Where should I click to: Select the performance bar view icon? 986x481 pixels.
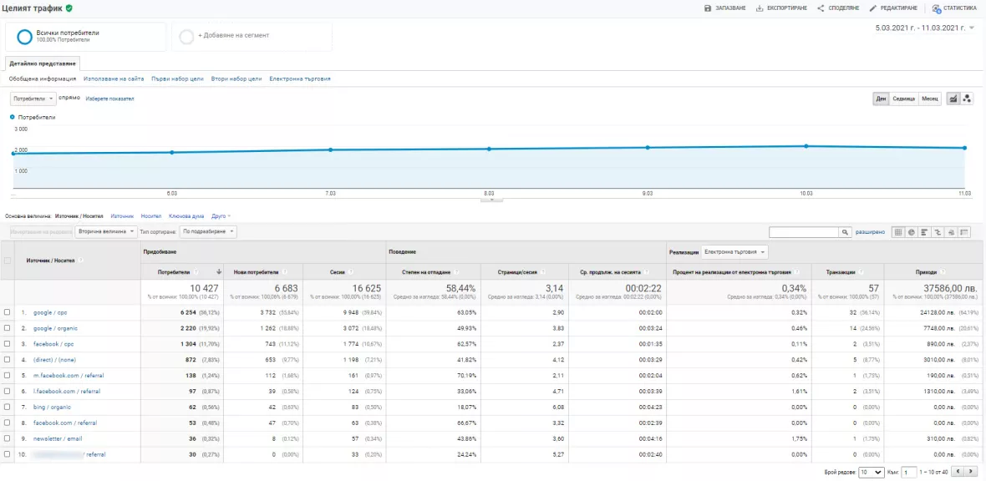click(x=924, y=232)
